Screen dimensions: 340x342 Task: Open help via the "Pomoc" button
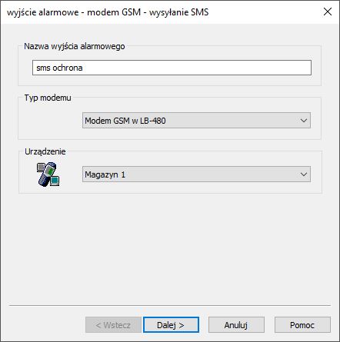click(302, 325)
